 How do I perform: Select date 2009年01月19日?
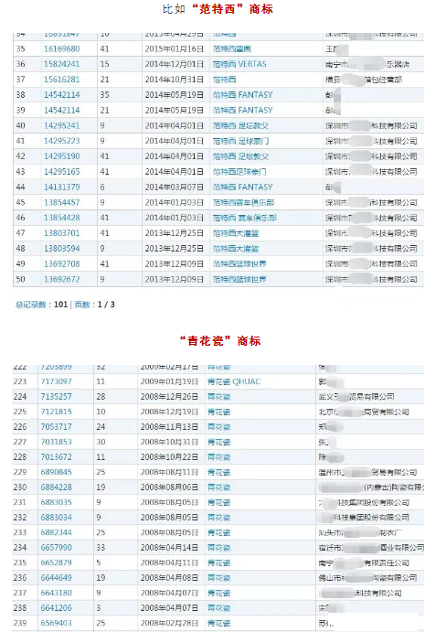tap(169, 381)
